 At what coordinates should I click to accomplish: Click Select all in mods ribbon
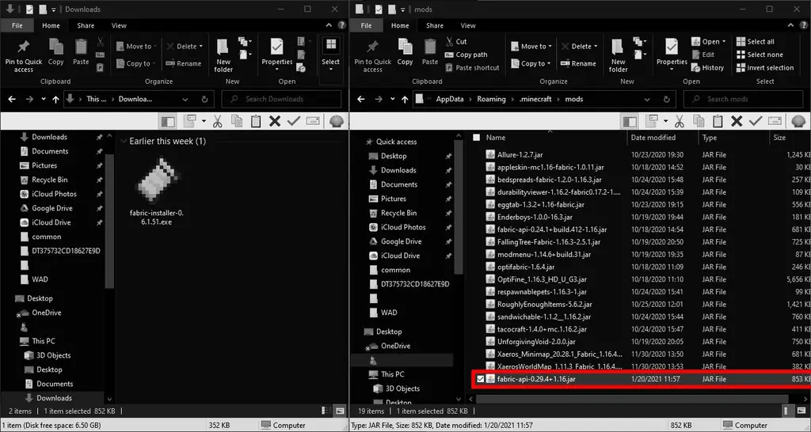(x=755, y=41)
